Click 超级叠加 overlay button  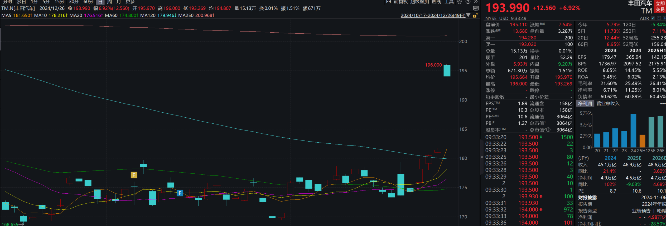pos(419,2)
